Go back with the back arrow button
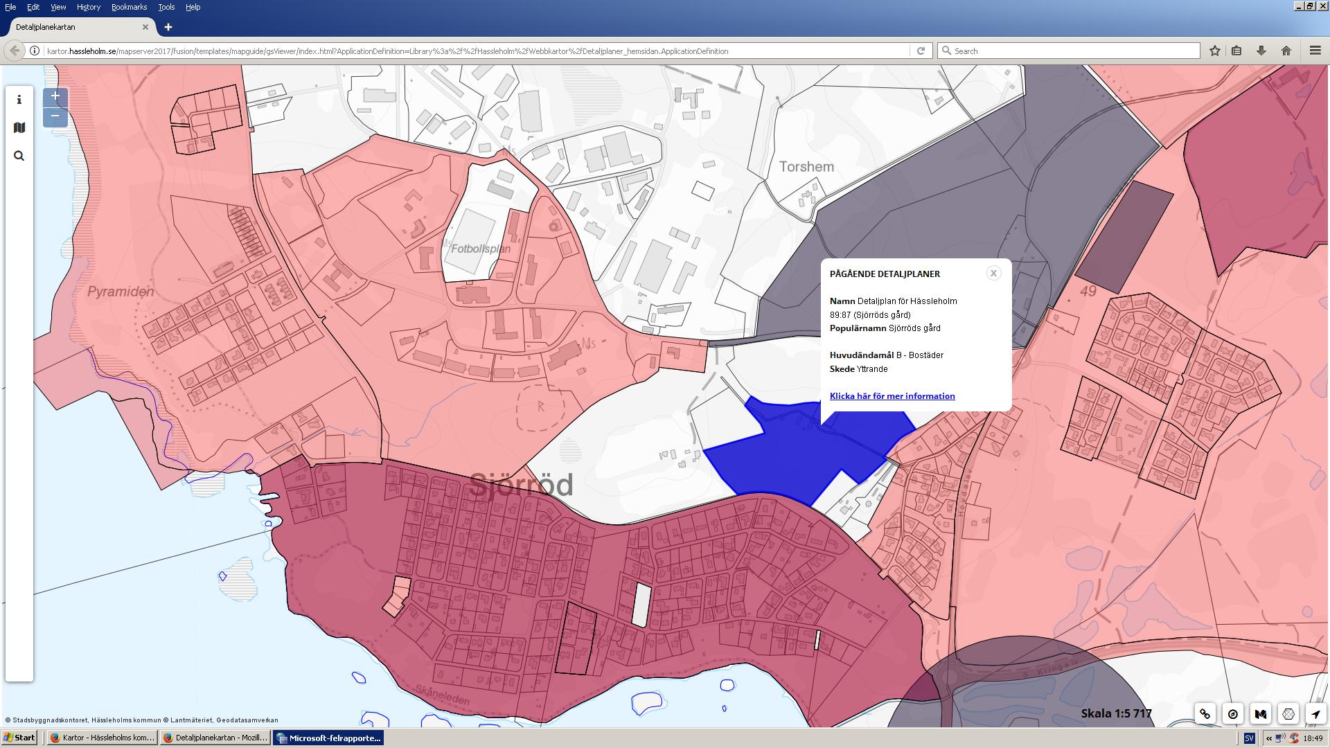 14,51
